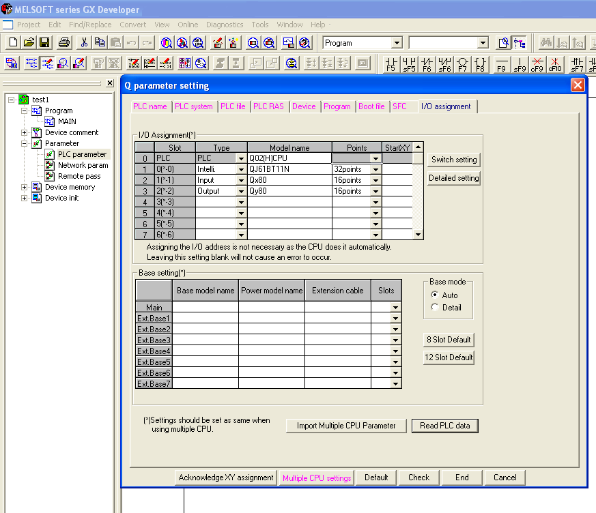Insert coil using F7 icon
596x513 pixels.
[462, 64]
